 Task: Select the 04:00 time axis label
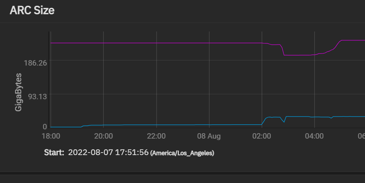(314, 136)
